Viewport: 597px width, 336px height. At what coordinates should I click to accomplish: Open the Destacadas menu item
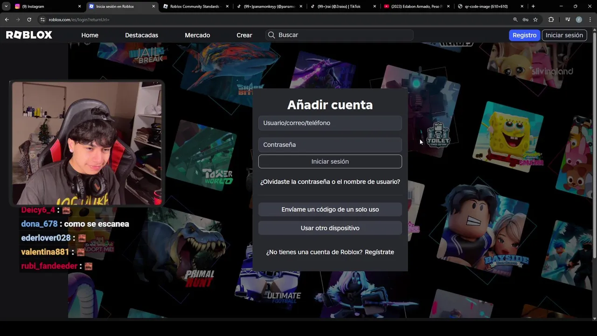(x=141, y=35)
